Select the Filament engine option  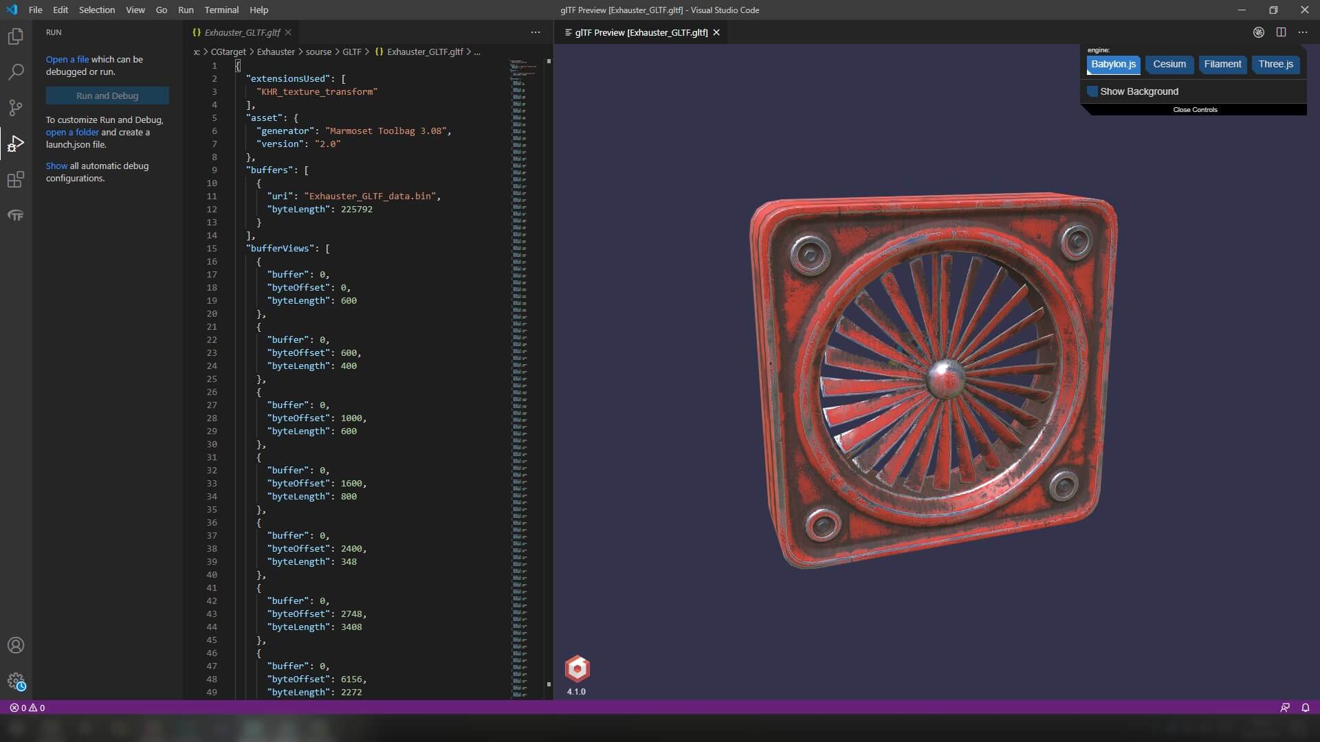coord(1222,64)
